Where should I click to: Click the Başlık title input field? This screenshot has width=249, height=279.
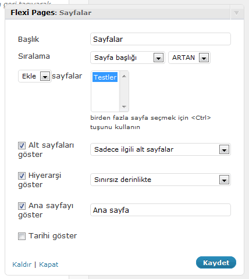(161, 39)
